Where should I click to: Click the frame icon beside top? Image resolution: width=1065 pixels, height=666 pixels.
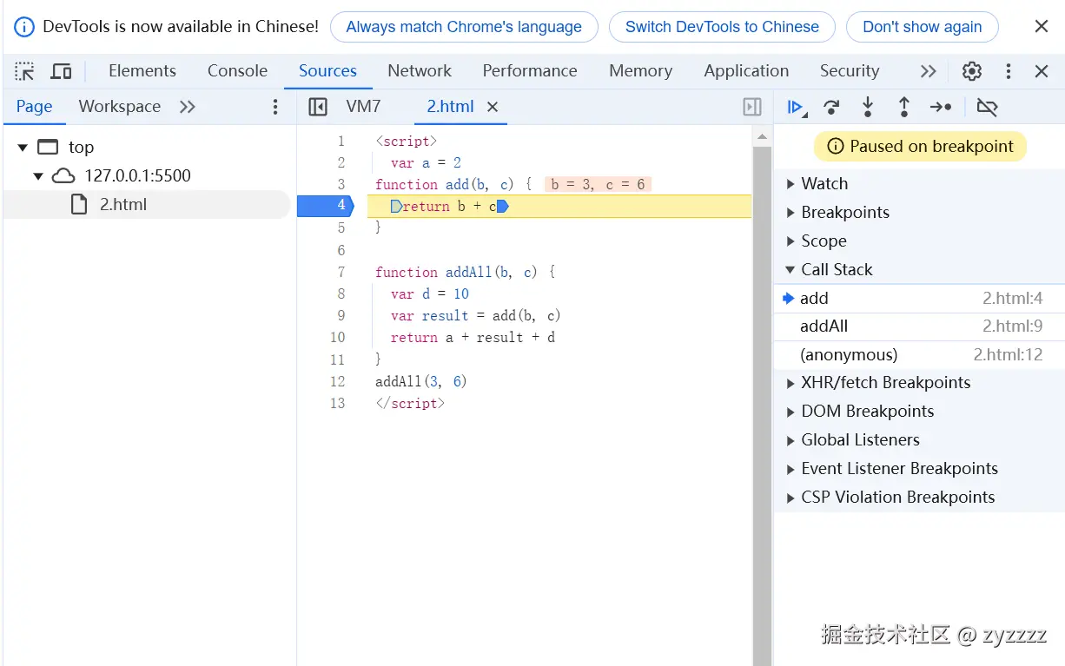(x=48, y=147)
